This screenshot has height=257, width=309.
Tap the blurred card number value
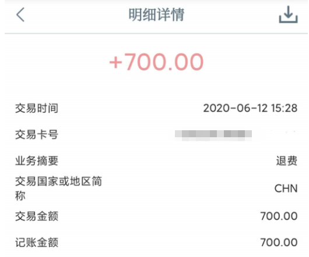click(x=213, y=135)
